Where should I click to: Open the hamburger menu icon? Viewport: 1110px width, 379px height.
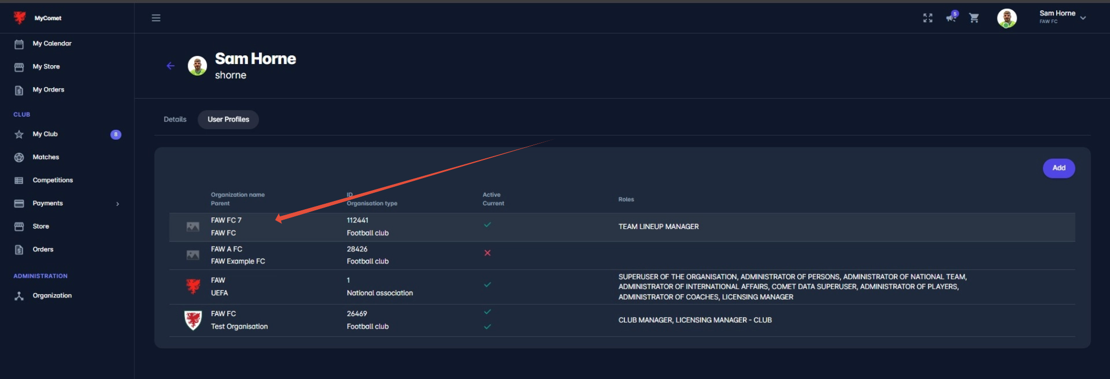click(156, 18)
